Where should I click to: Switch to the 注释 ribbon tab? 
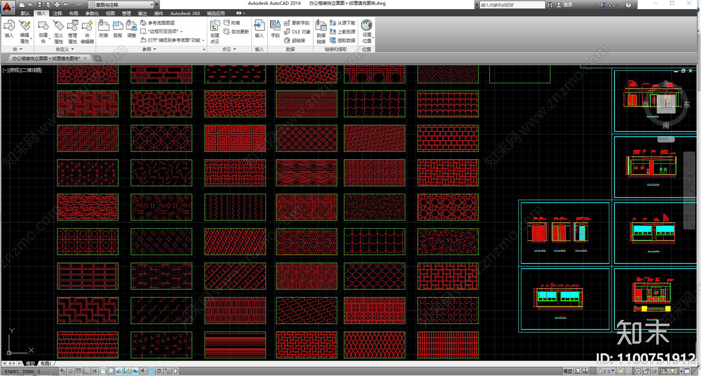pos(57,14)
